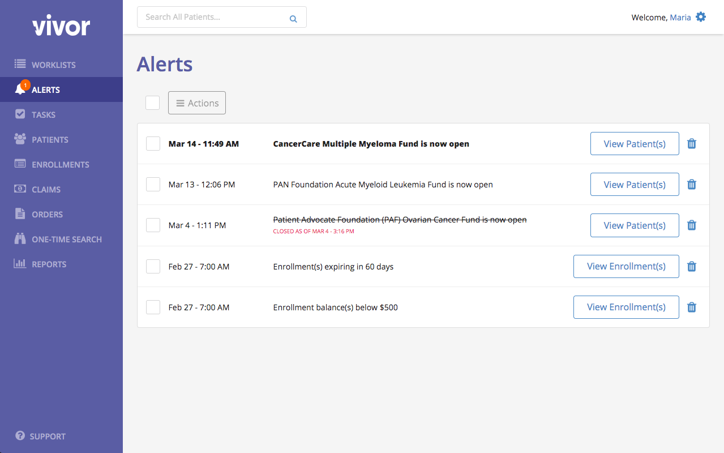Click the Tasks checkmark icon in sidebar

[20, 114]
